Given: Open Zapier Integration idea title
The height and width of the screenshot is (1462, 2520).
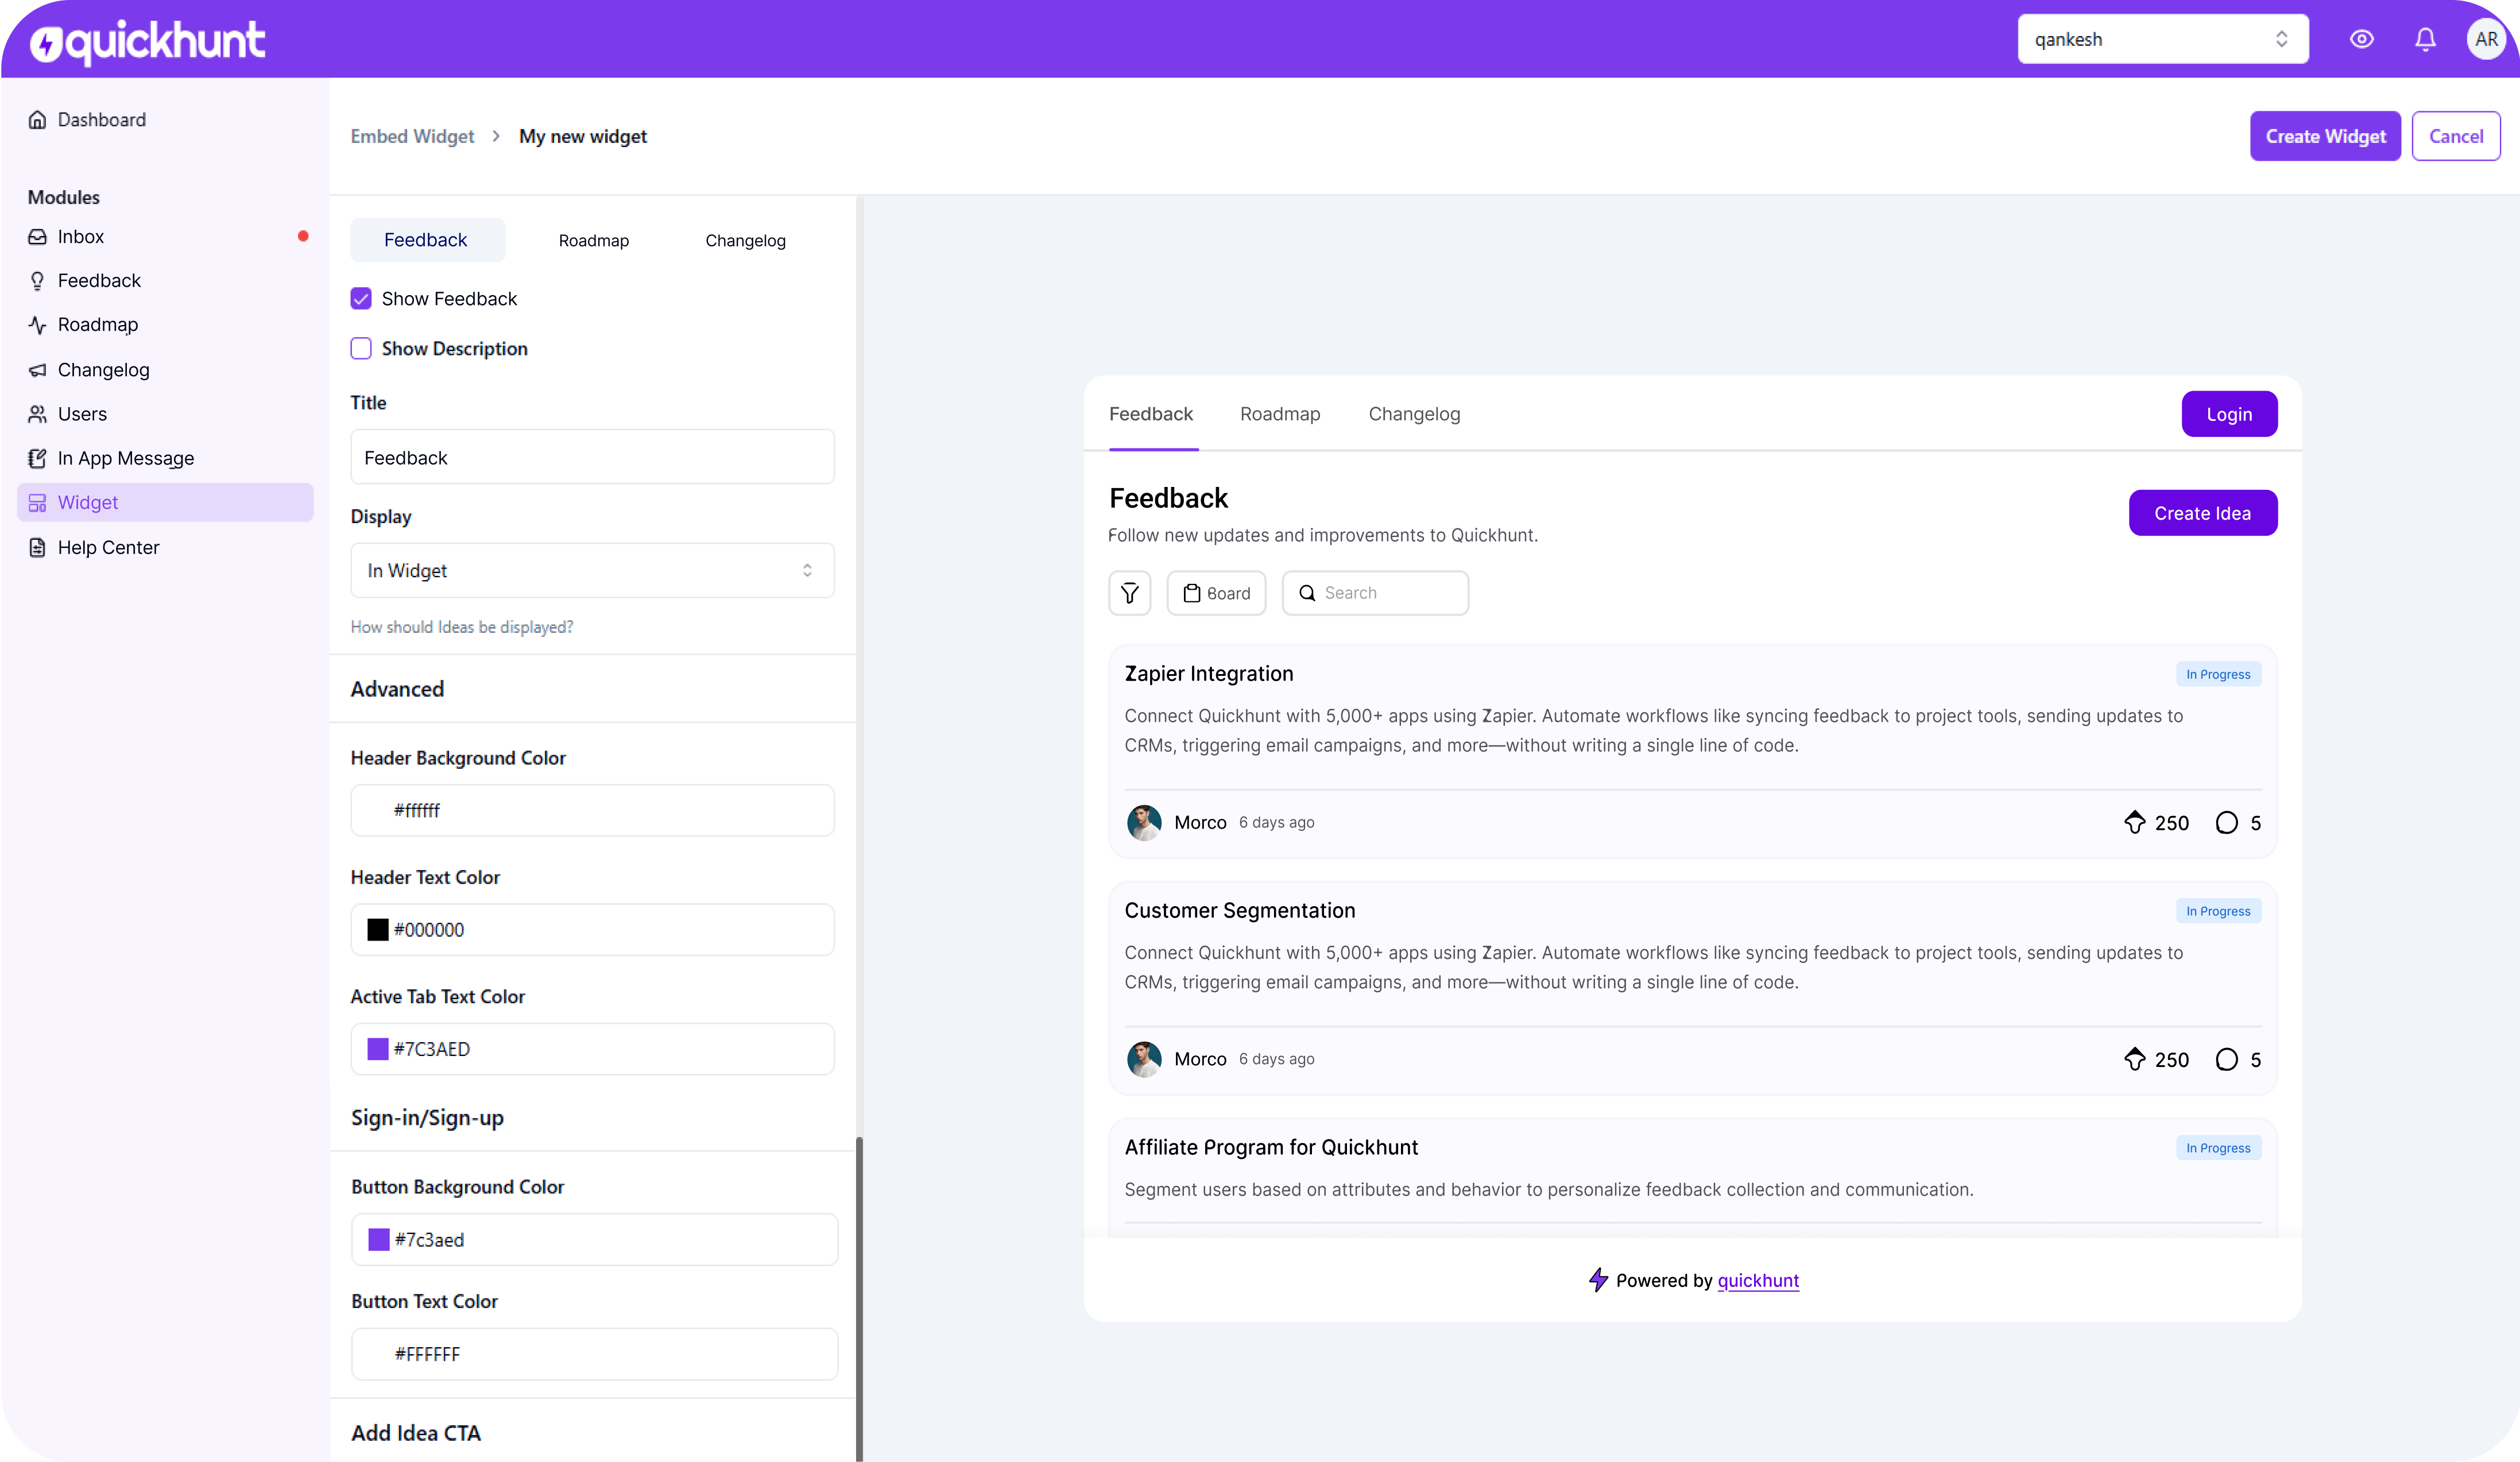Looking at the screenshot, I should point(1209,674).
